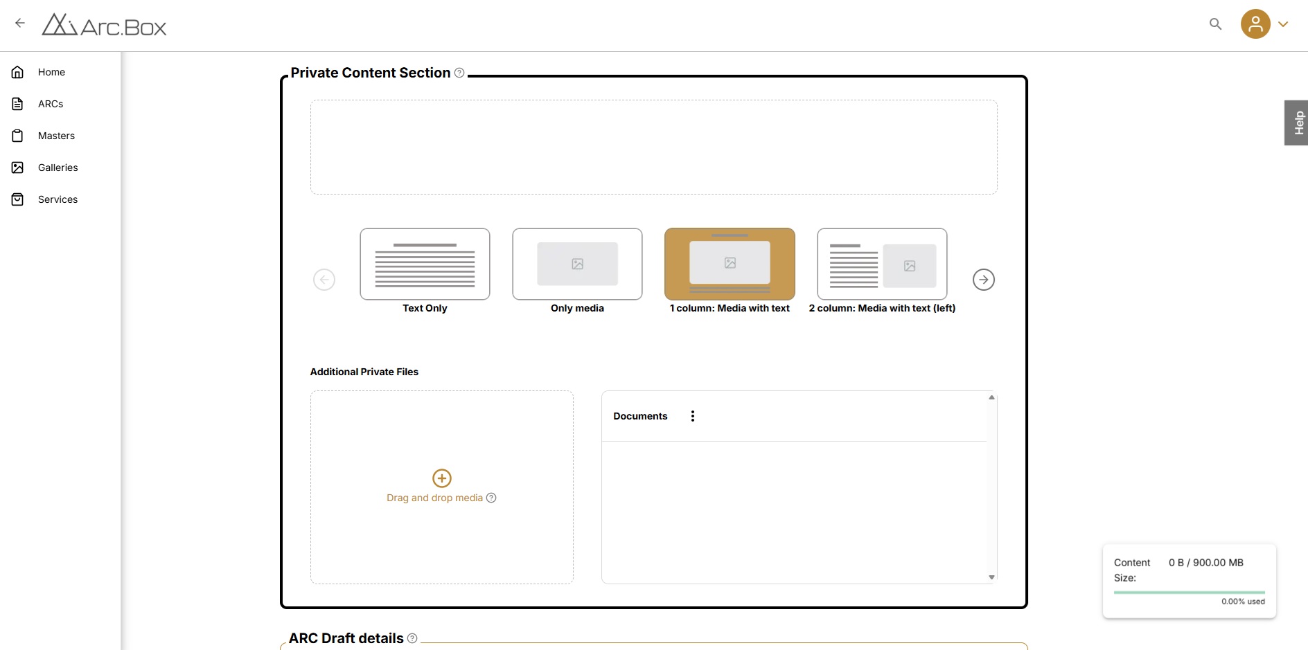Select the Only media layout

point(577,264)
